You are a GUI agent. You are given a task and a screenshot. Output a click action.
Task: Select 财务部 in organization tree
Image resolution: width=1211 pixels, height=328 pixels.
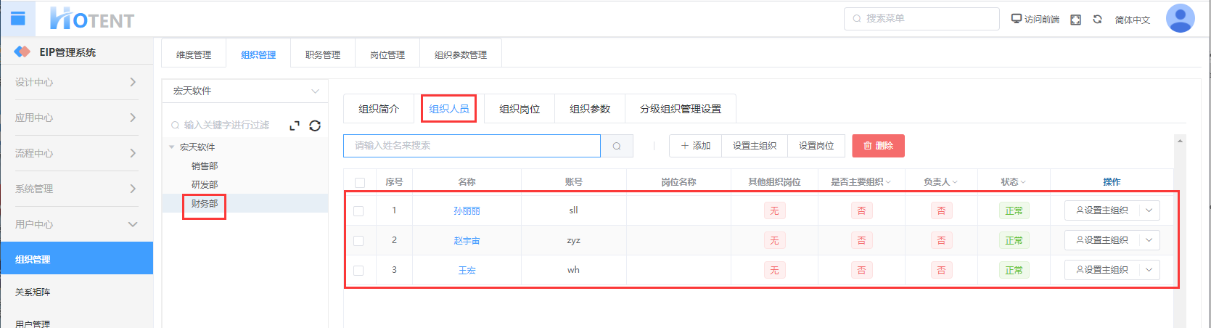pos(205,204)
